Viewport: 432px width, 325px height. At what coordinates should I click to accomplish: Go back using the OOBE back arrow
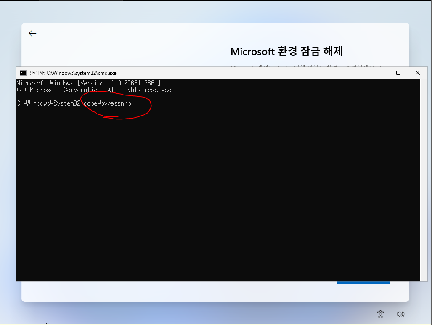click(x=32, y=34)
